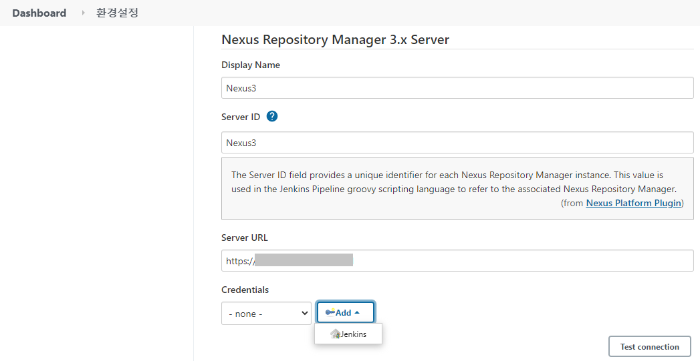Click the Test connection button

click(x=650, y=347)
